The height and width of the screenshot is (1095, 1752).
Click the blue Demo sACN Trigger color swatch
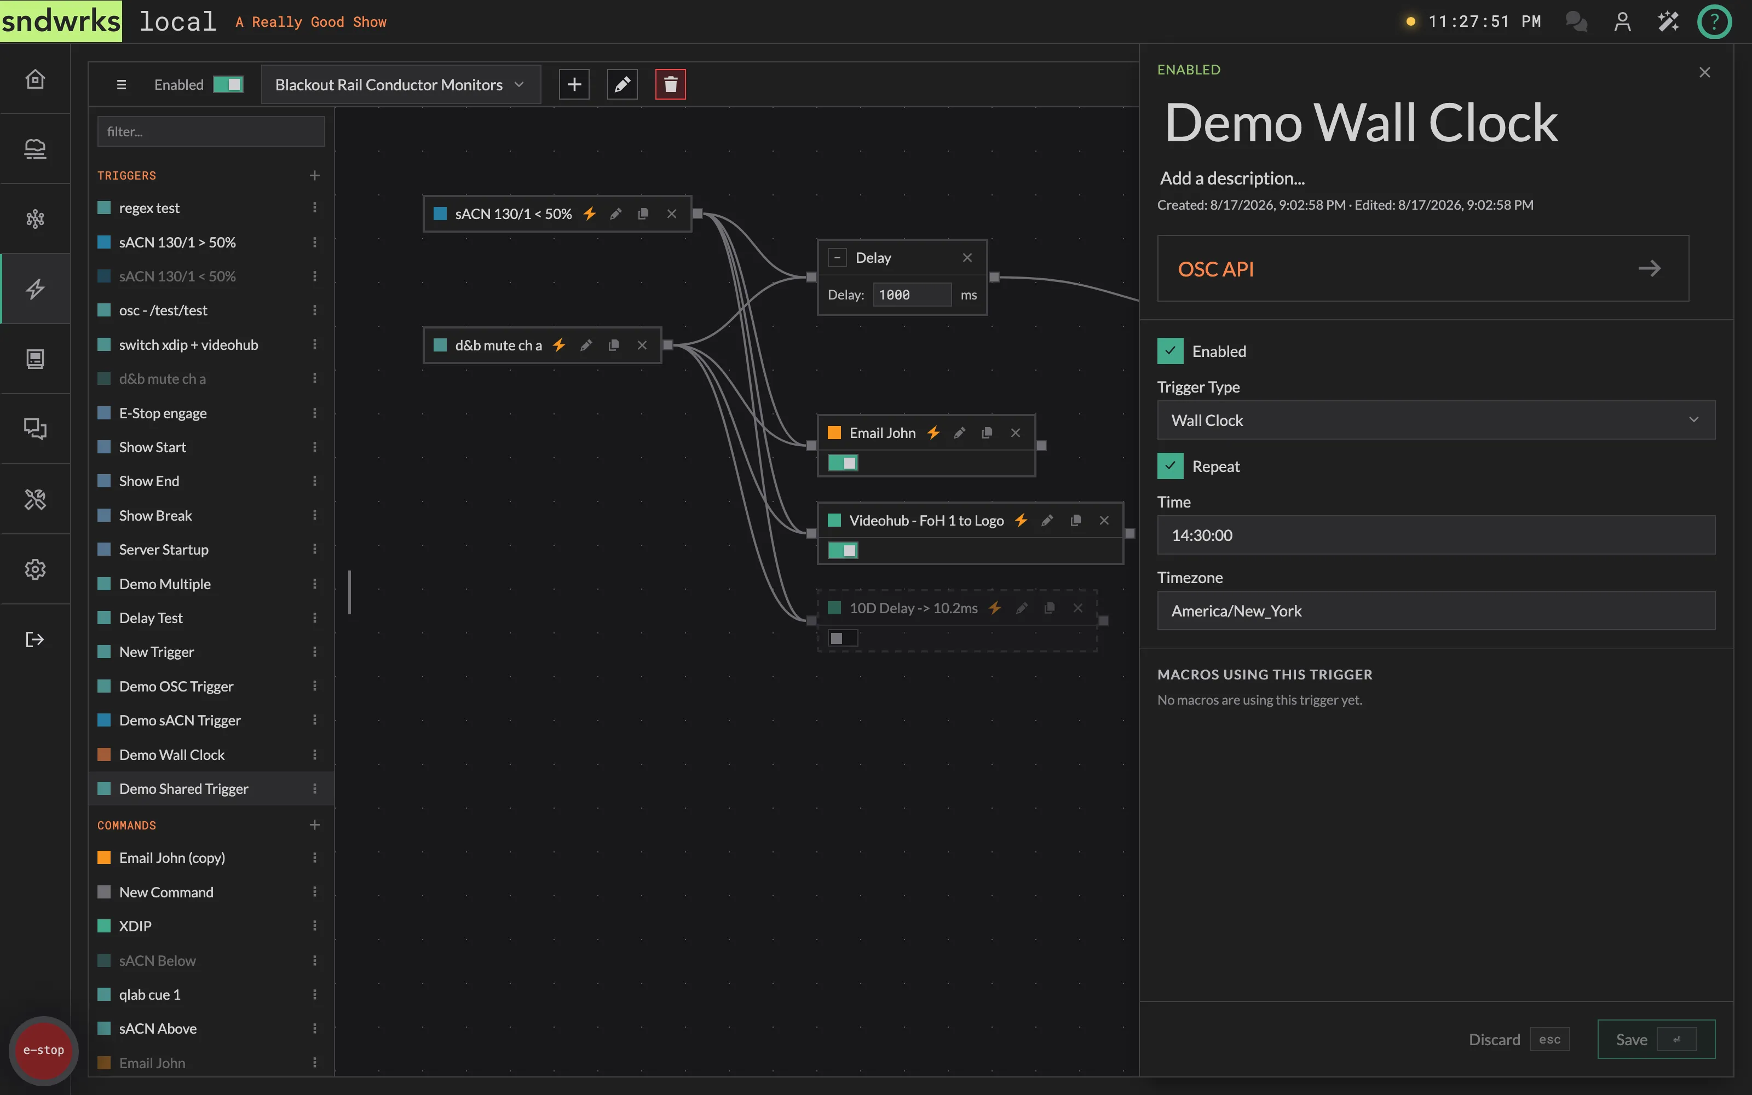point(104,720)
